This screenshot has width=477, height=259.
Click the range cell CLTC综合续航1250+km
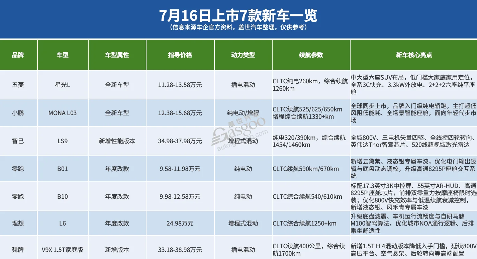coord(311,223)
